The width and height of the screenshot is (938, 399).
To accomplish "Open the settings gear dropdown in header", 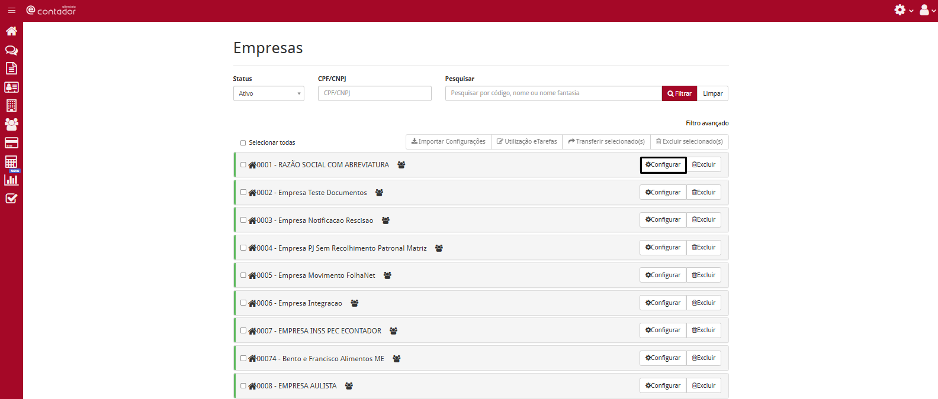I will [x=903, y=10].
